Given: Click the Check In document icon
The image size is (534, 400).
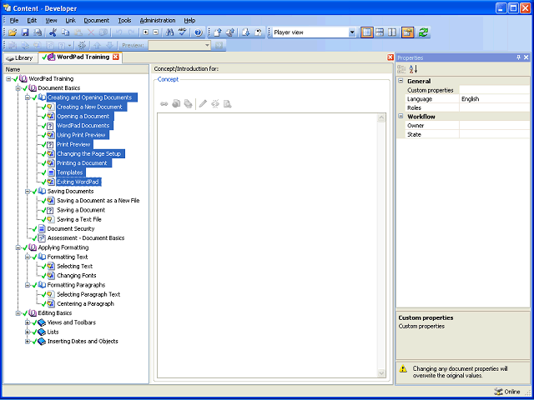Looking at the screenshot, I should click(x=218, y=32).
